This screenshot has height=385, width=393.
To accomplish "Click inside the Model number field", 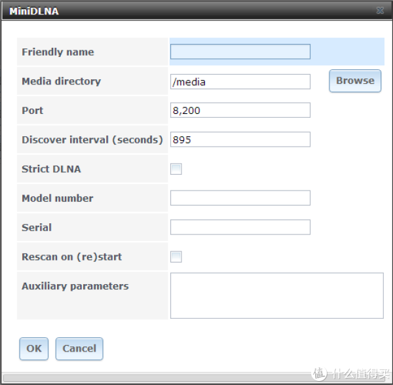I will pyautogui.click(x=240, y=198).
